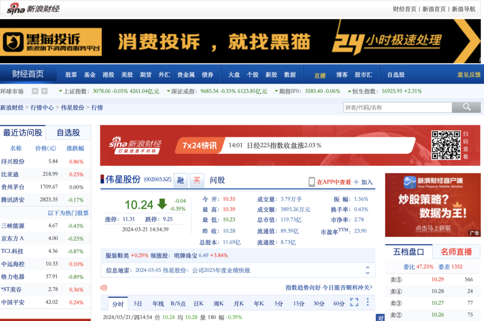Click the search magnifier button
This screenshot has height=321, width=484.
[466, 107]
